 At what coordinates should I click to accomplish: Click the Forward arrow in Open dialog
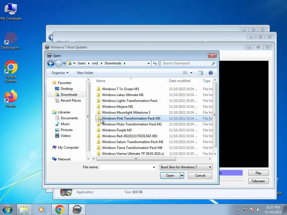tap(59, 64)
